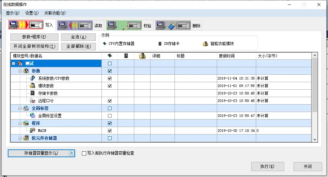Toggle the 测试 root checkbox

click(110, 64)
